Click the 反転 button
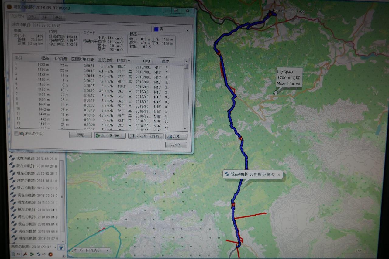 (x=80, y=136)
